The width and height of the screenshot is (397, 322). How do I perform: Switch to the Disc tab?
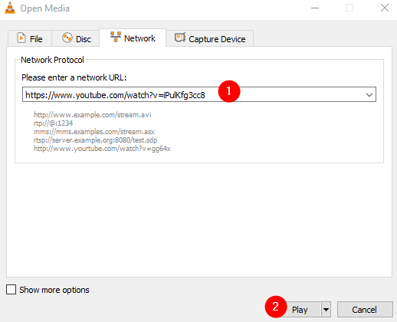tap(76, 38)
